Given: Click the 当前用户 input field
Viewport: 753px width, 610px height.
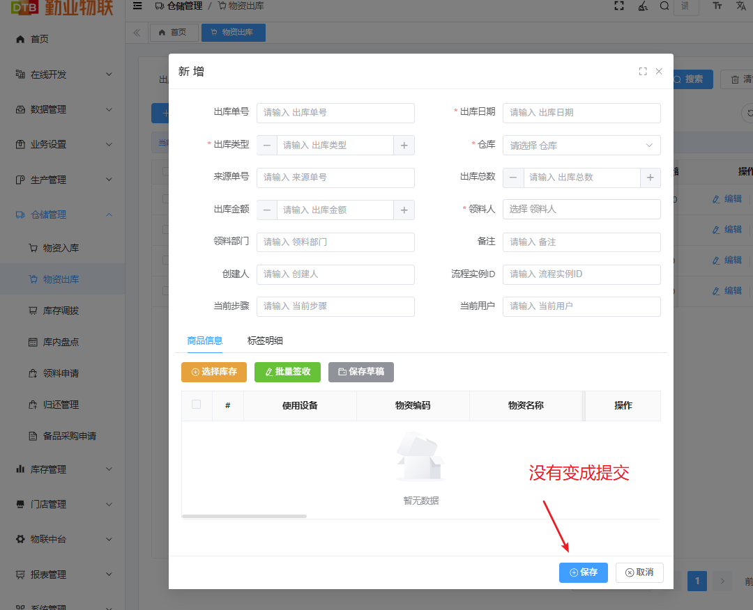Looking at the screenshot, I should tap(581, 306).
